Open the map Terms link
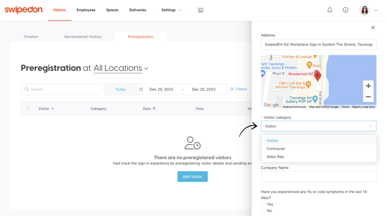Screen dimensions: 385x216 345,107
